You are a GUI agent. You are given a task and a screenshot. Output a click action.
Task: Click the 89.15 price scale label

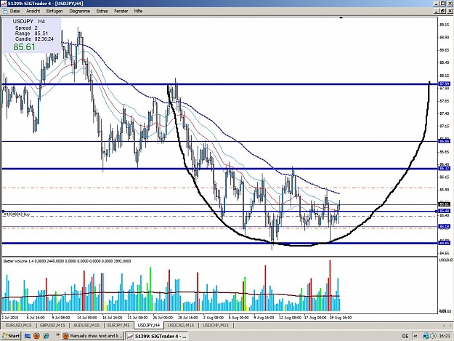pyautogui.click(x=445, y=25)
